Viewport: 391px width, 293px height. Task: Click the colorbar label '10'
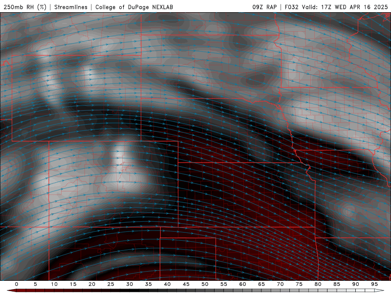click(54, 284)
